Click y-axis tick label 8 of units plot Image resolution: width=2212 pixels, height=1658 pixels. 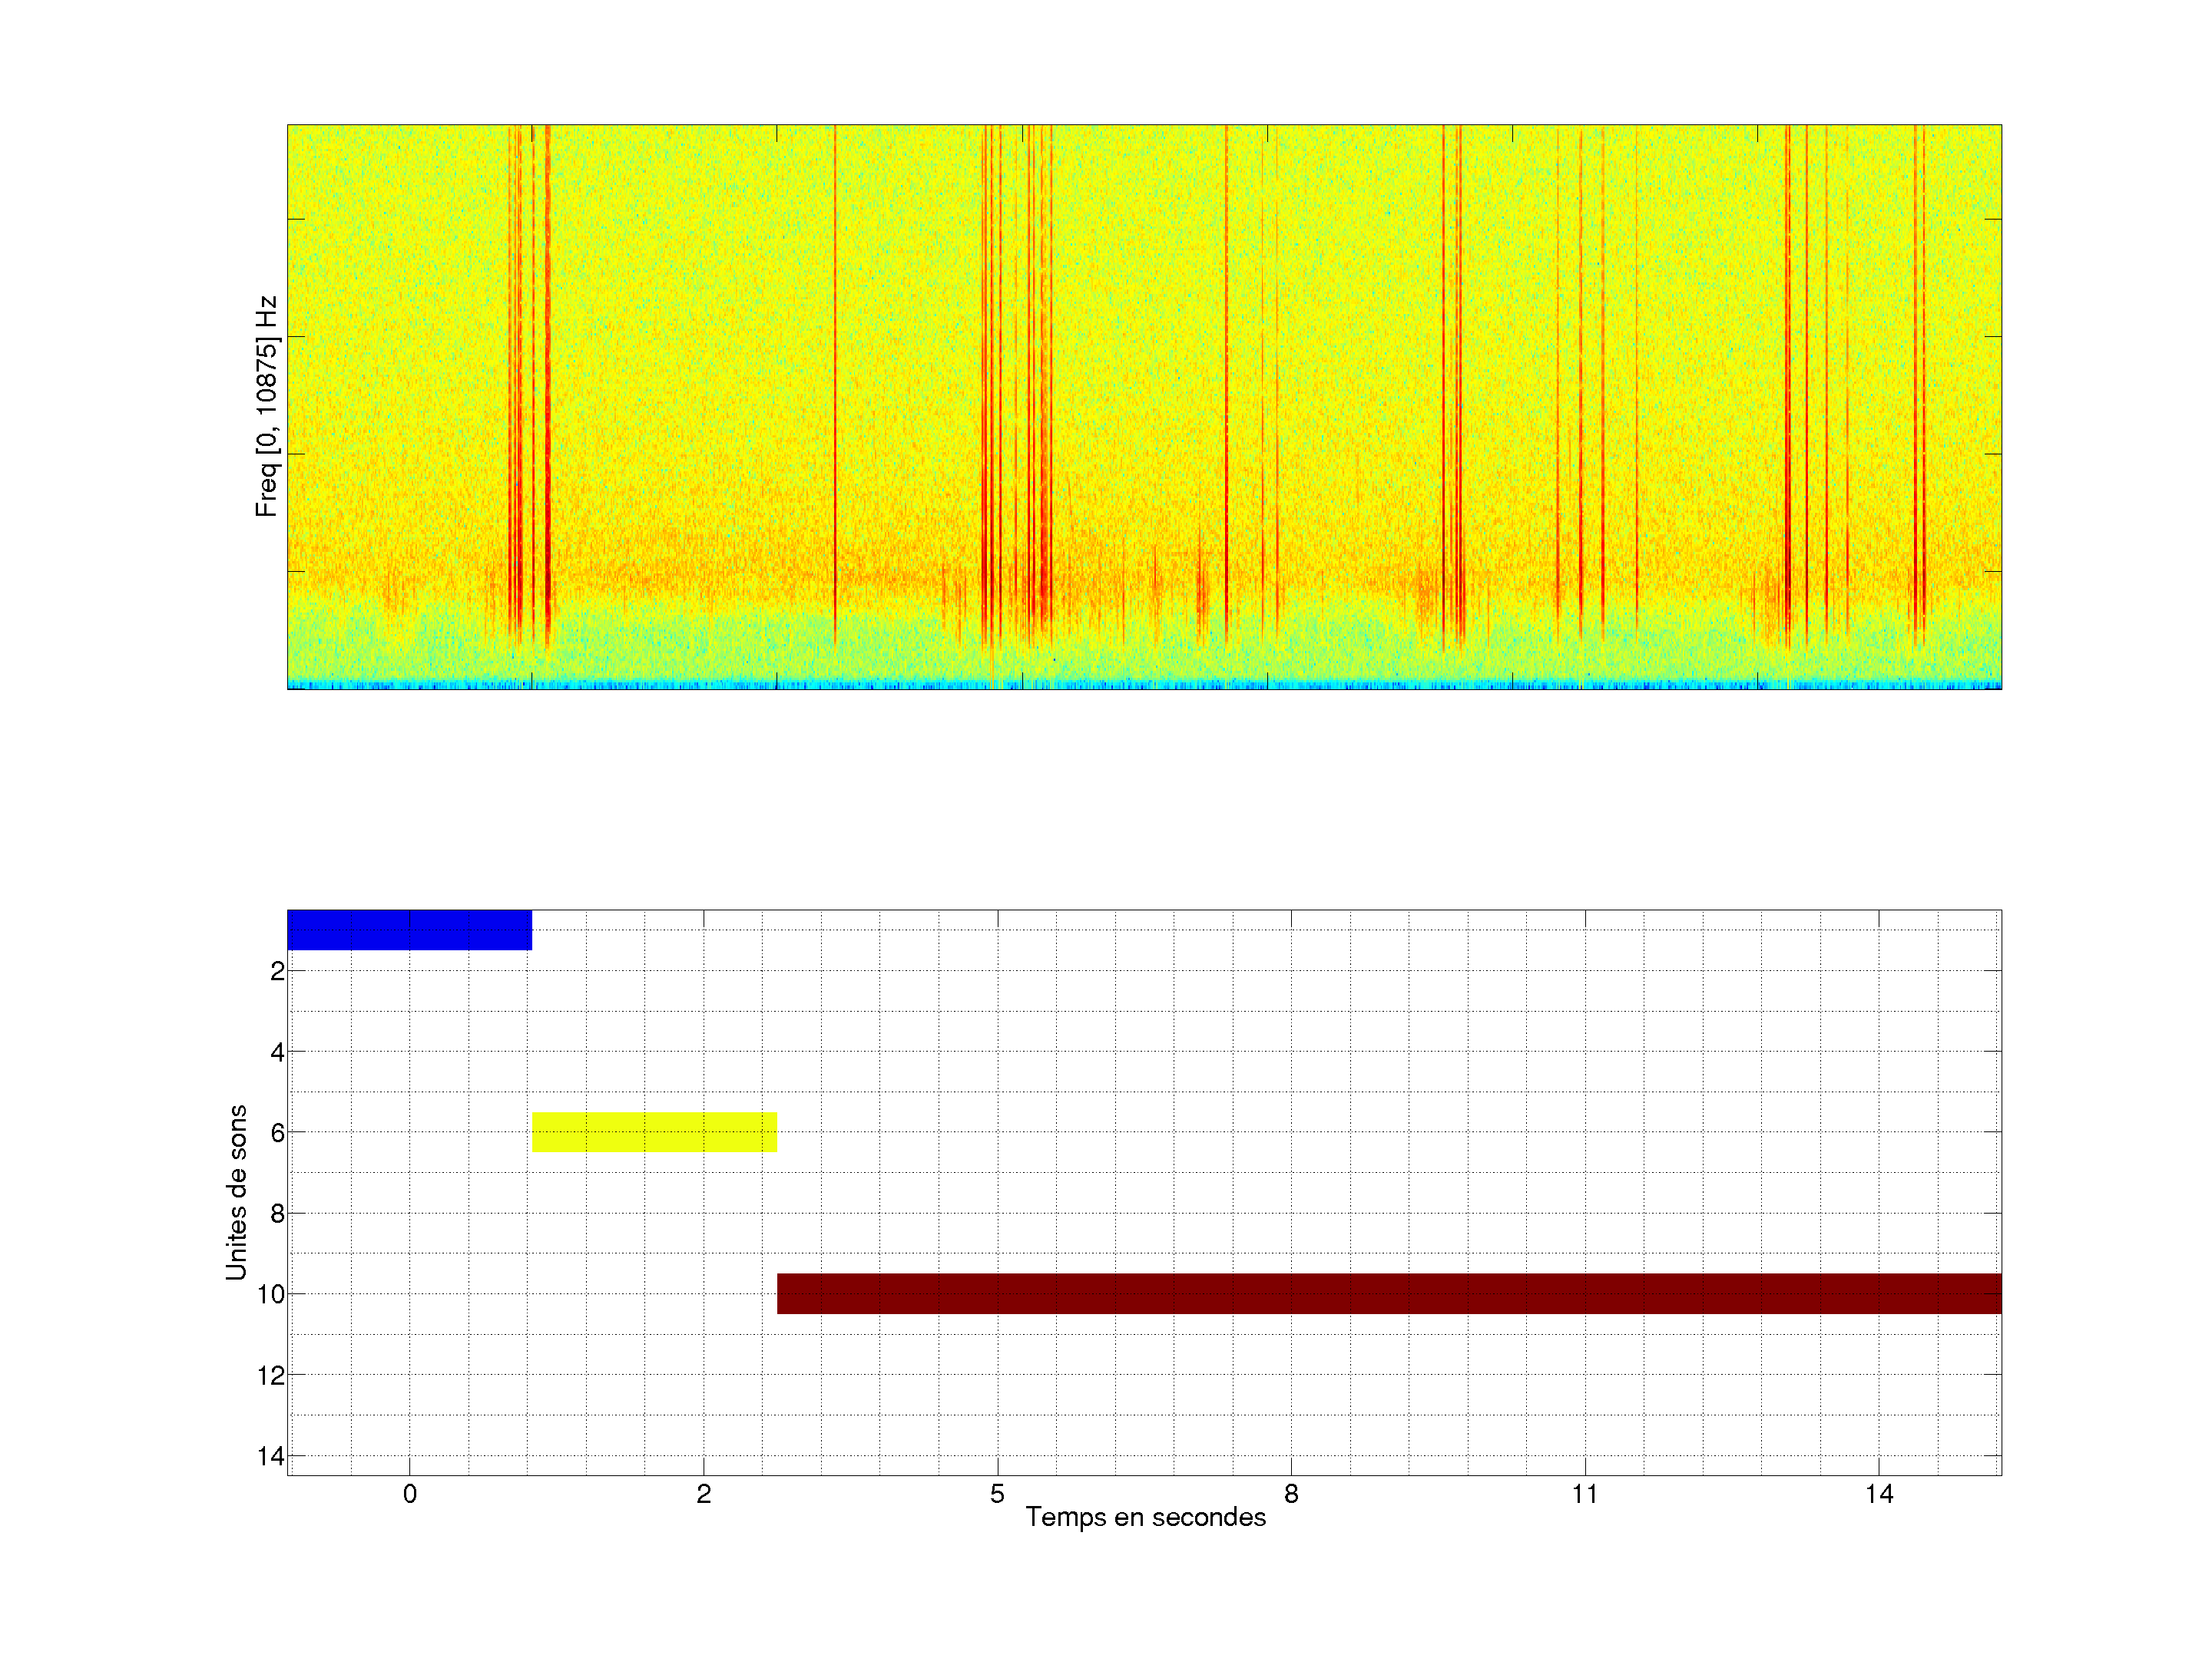click(x=277, y=1214)
